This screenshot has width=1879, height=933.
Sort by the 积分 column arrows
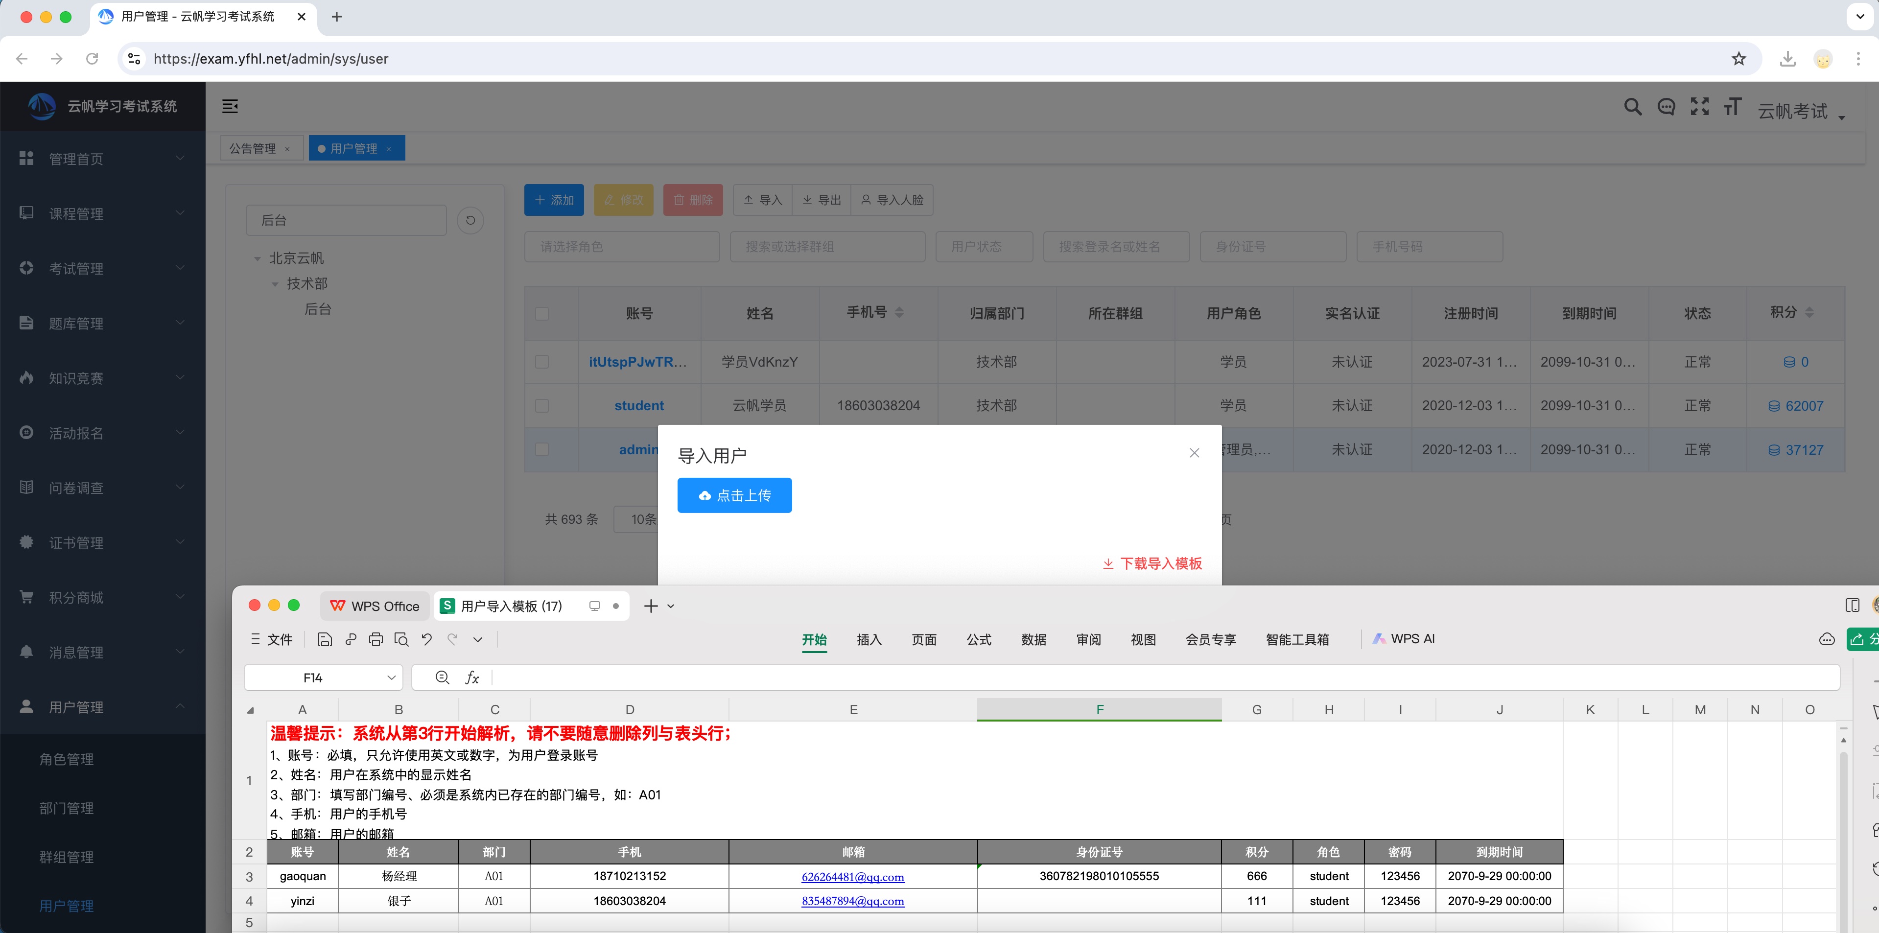click(x=1809, y=312)
